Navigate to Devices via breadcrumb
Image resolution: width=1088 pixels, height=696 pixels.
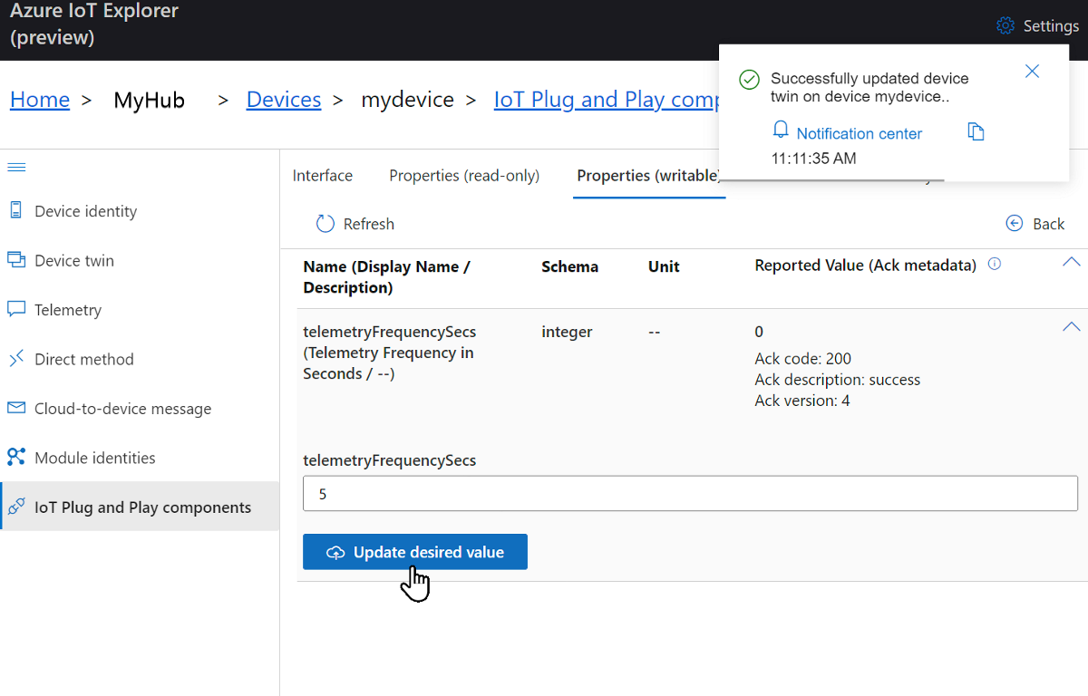pos(283,99)
